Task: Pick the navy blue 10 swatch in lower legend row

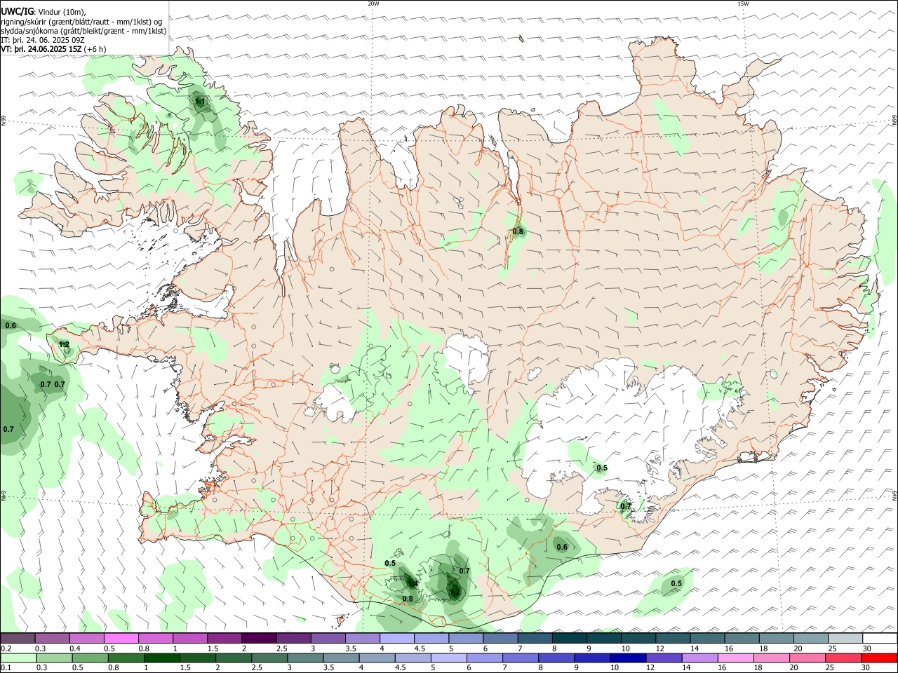Action: [x=628, y=658]
